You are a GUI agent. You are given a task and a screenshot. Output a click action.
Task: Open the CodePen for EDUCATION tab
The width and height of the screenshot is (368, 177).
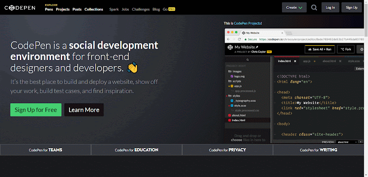(x=136, y=150)
